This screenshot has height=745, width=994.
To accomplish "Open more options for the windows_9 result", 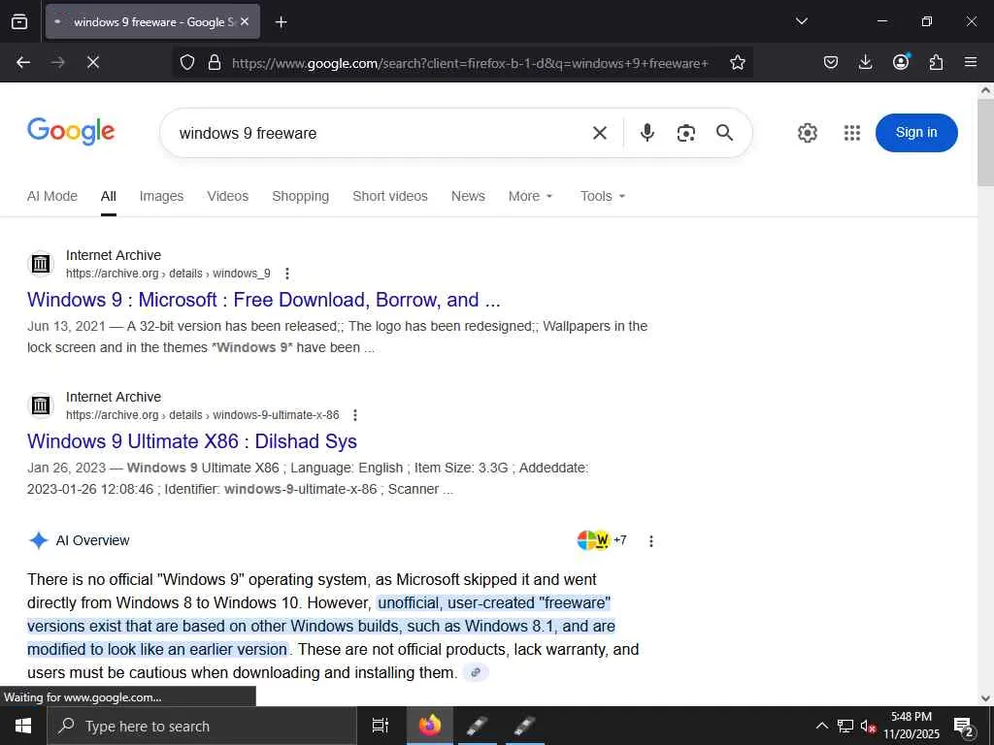I will (287, 274).
